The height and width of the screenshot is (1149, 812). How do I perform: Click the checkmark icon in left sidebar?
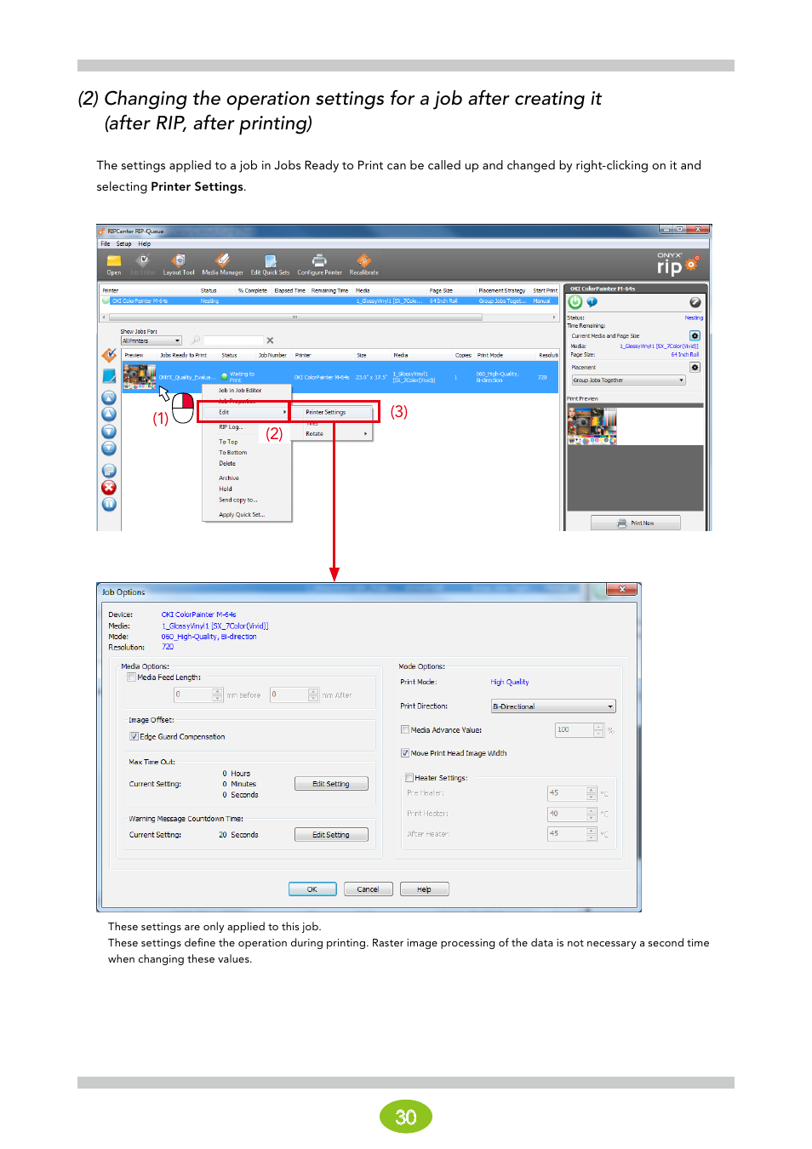tap(109, 355)
